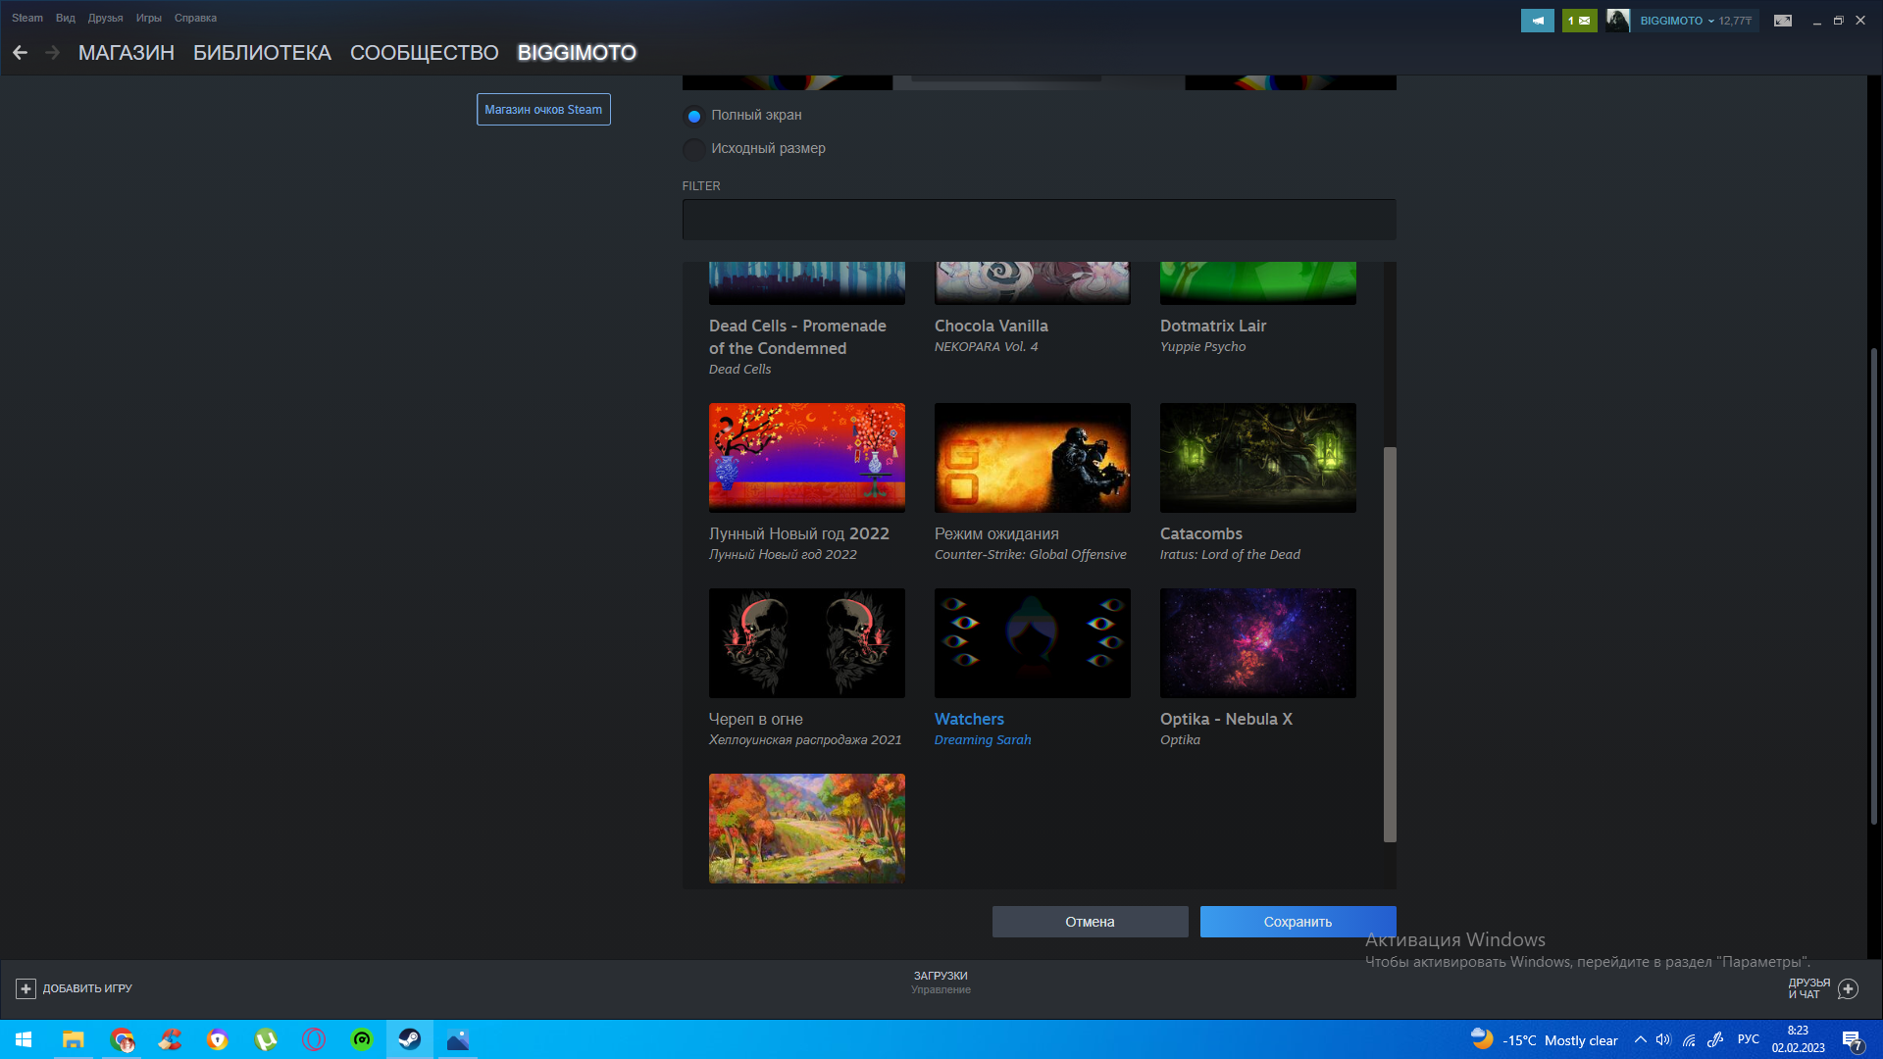The height and width of the screenshot is (1059, 1883).
Task: Expand the BIGGIMOTO account dropdown
Action: point(1710,21)
